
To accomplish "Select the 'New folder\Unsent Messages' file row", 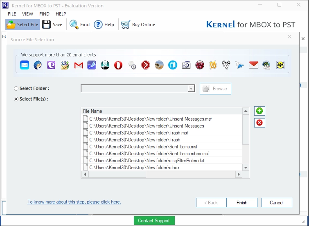I will (x=162, y=126).
